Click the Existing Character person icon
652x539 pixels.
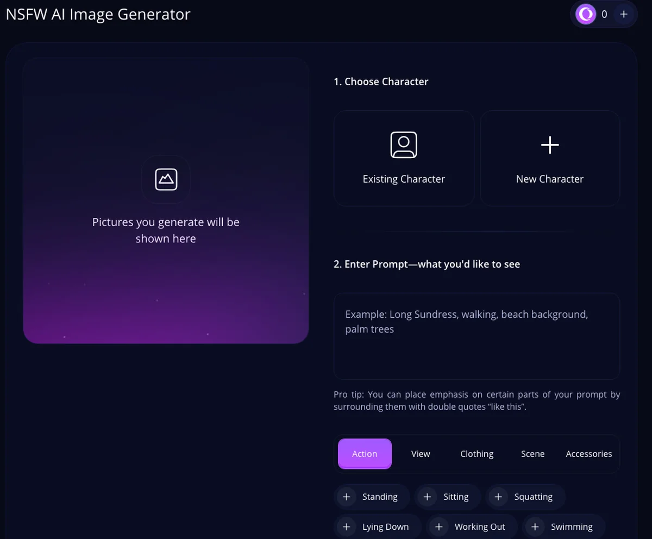point(404,145)
